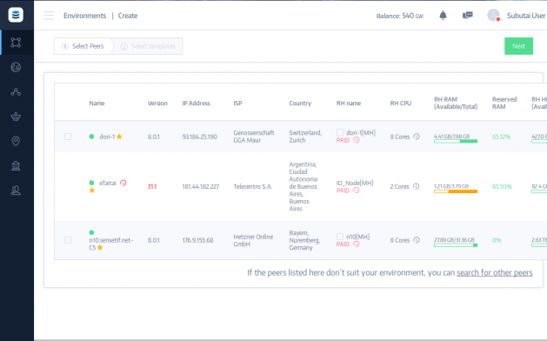Open the basket products sidebar icon
547x341 pixels.
16,117
